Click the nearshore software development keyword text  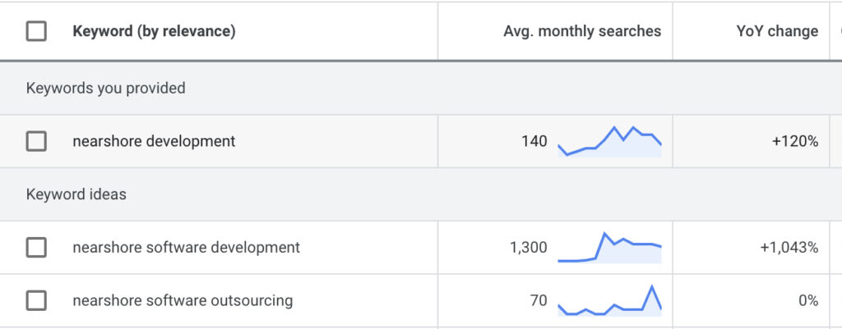click(x=186, y=247)
